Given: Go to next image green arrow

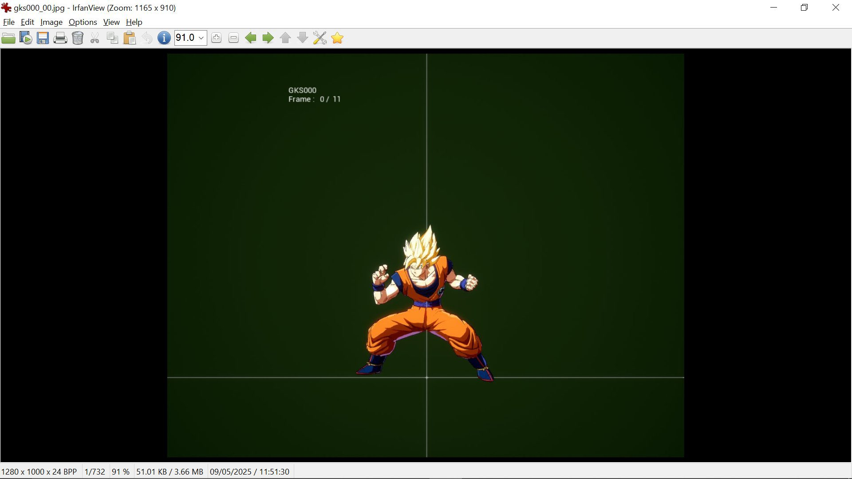Looking at the screenshot, I should (268, 38).
